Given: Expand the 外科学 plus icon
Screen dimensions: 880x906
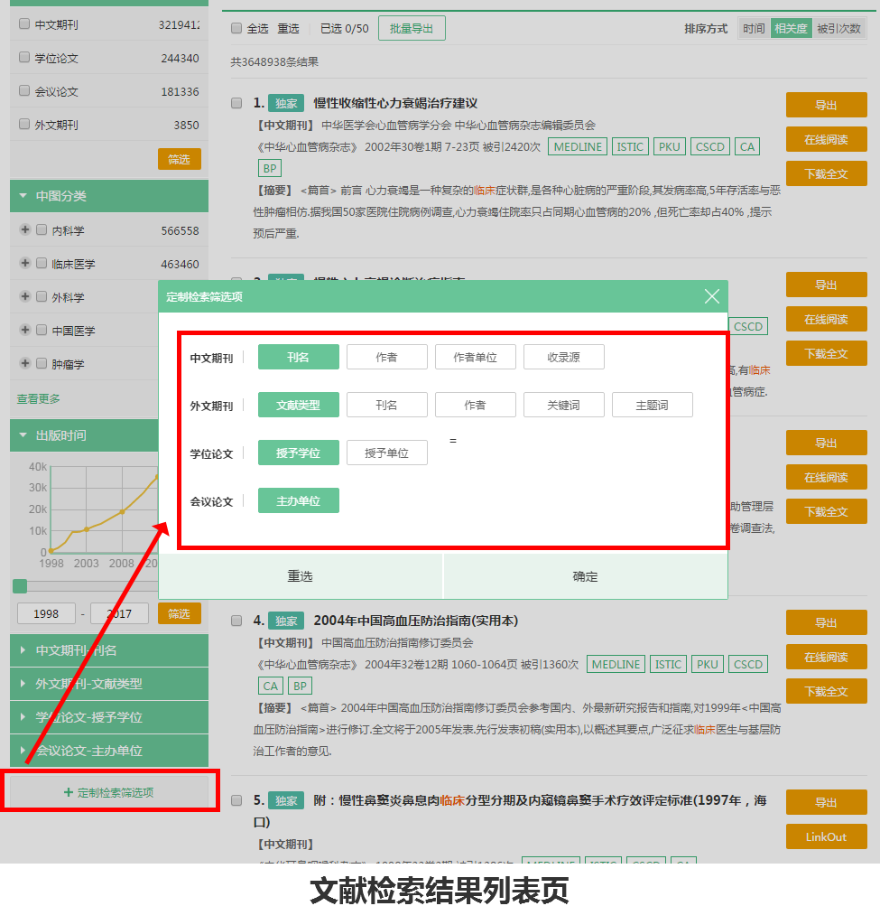Looking at the screenshot, I should click(25, 297).
